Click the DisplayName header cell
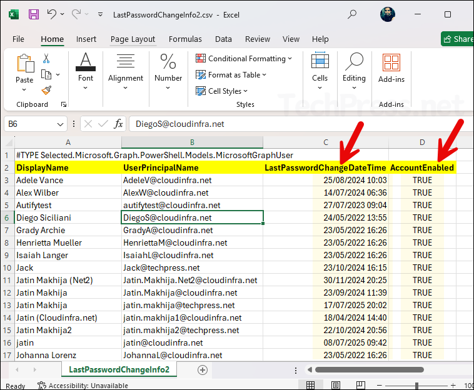The image size is (474, 390). coord(68,167)
